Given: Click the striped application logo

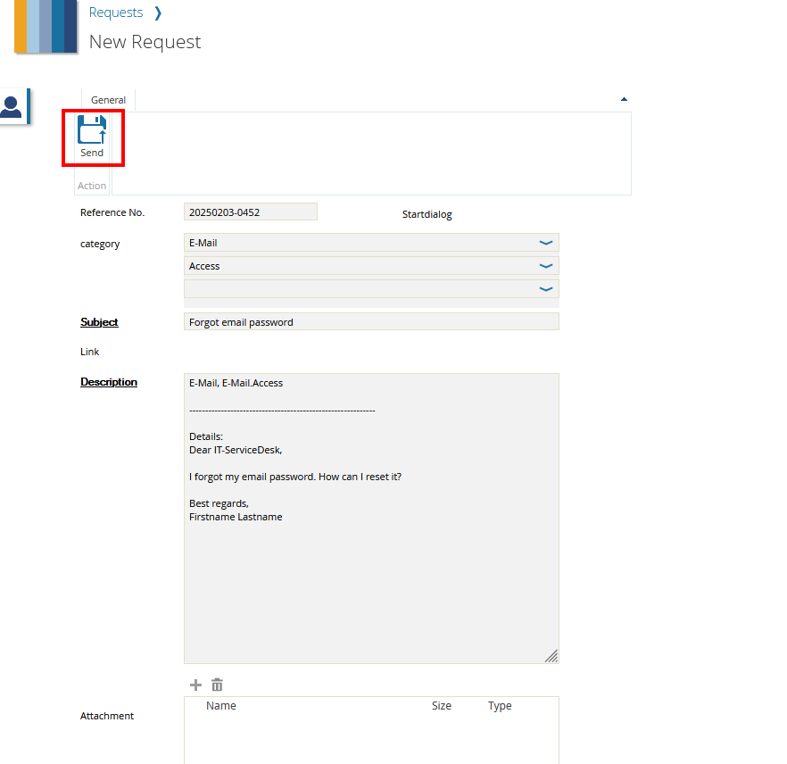Looking at the screenshot, I should click(45, 28).
